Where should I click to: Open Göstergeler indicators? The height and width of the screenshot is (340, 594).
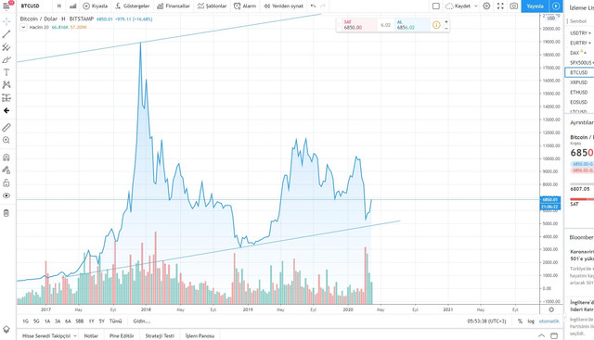132,6
